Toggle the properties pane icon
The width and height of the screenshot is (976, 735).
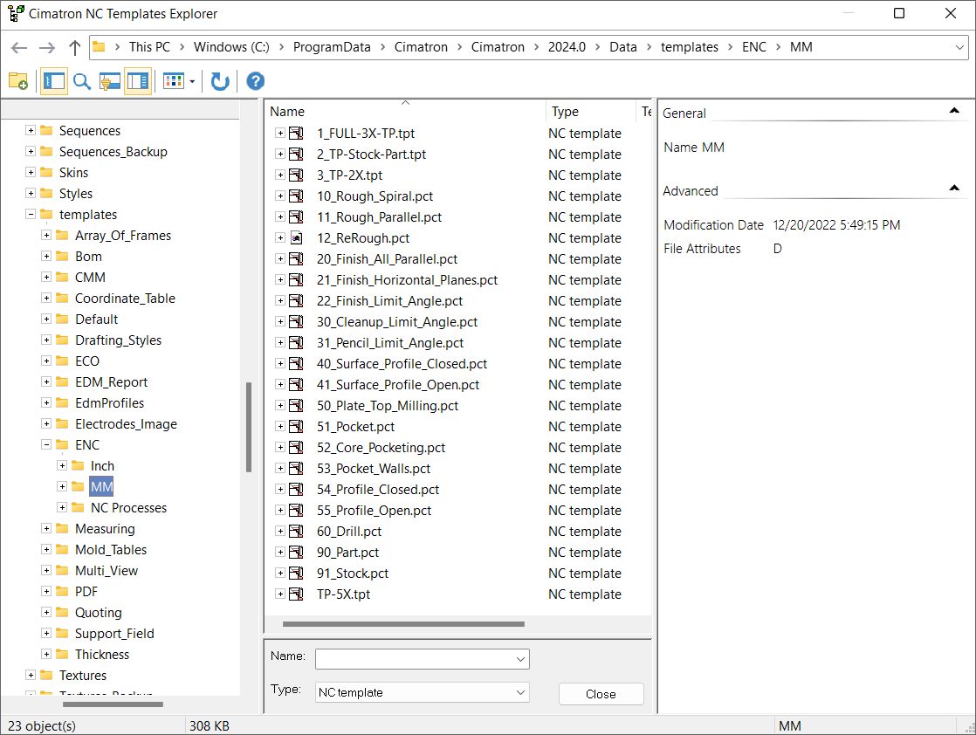[x=138, y=81]
